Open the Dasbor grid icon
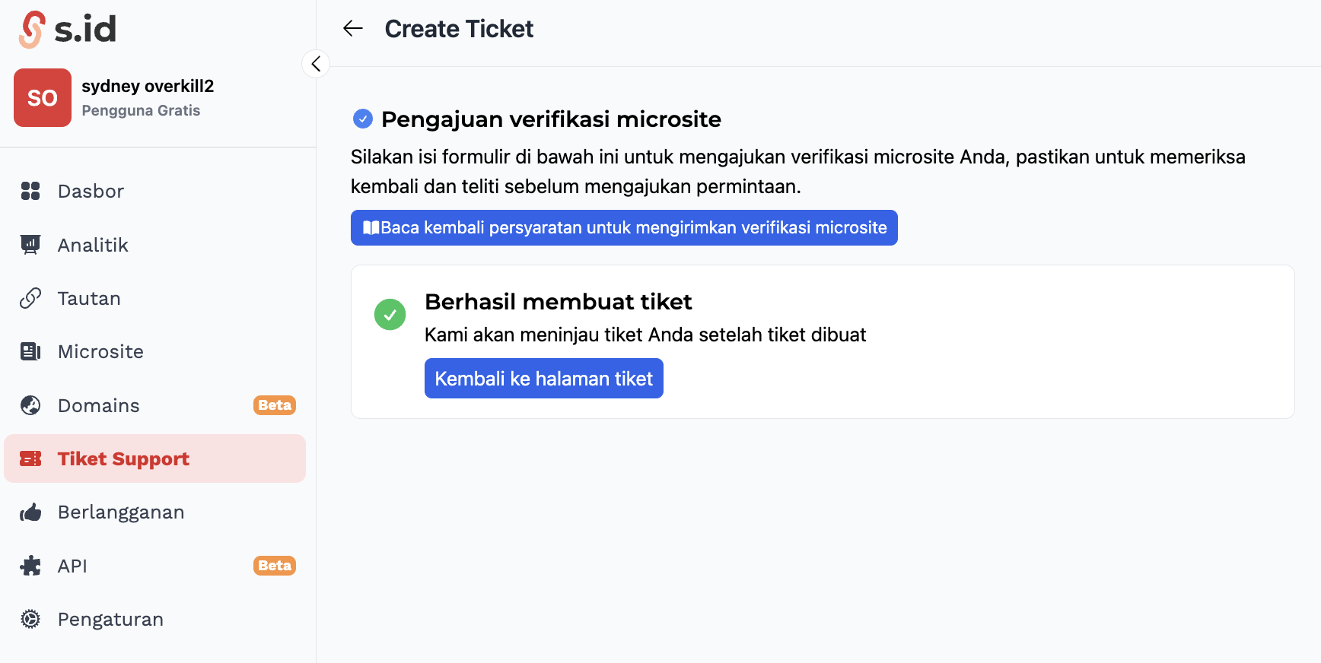The image size is (1321, 663). click(x=30, y=191)
